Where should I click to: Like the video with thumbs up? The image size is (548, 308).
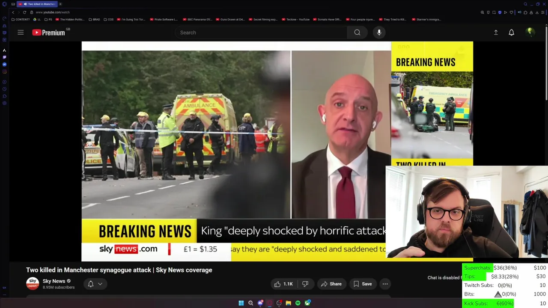(284, 284)
